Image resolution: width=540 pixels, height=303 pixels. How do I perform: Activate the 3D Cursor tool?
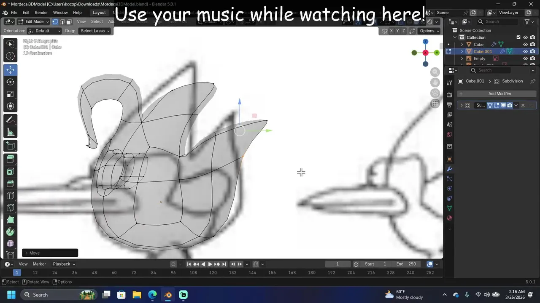[x=11, y=56]
